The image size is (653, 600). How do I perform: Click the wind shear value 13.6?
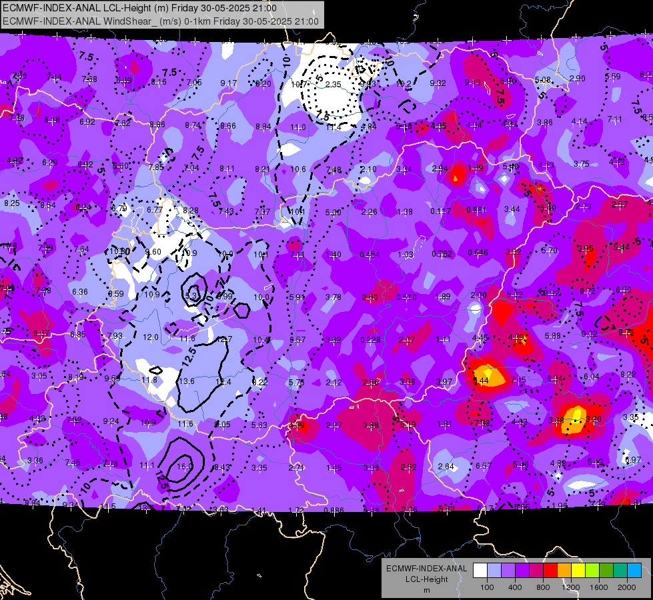tap(187, 381)
